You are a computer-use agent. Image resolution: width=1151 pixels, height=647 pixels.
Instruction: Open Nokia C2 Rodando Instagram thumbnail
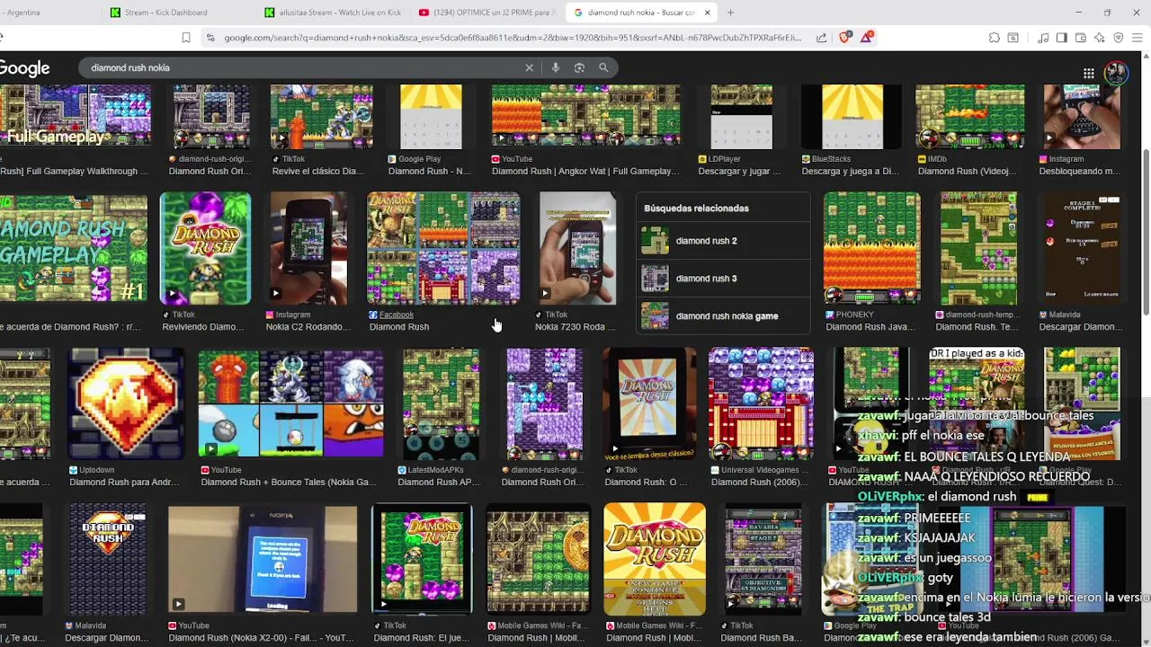tap(308, 248)
